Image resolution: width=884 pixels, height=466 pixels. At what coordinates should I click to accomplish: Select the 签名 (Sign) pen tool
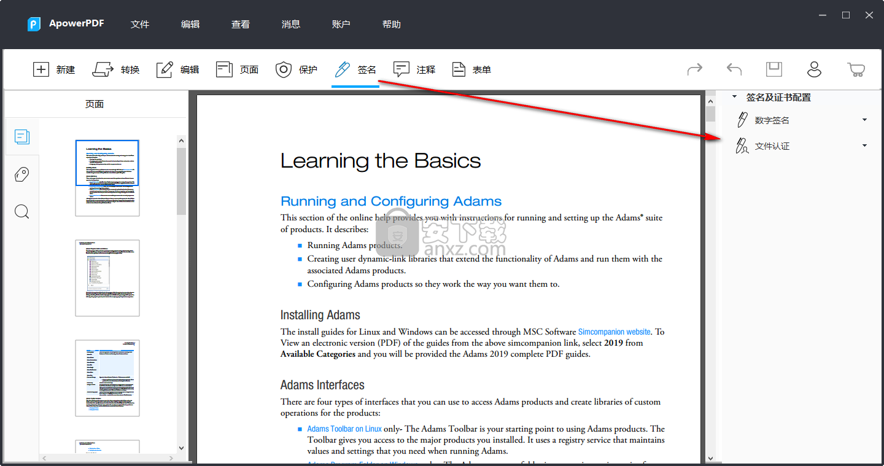tap(355, 69)
